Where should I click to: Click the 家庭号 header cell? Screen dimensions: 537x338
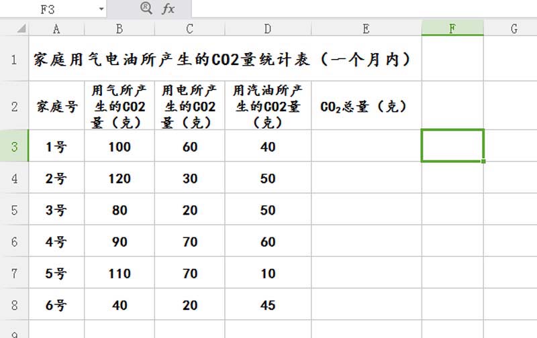(56, 106)
